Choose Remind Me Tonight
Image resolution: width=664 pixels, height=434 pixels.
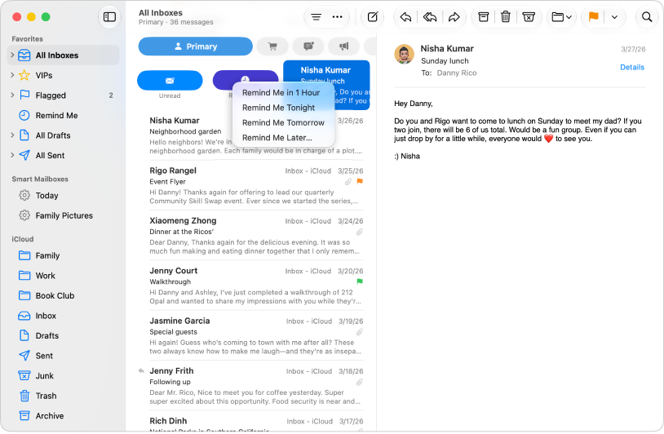pyautogui.click(x=278, y=108)
